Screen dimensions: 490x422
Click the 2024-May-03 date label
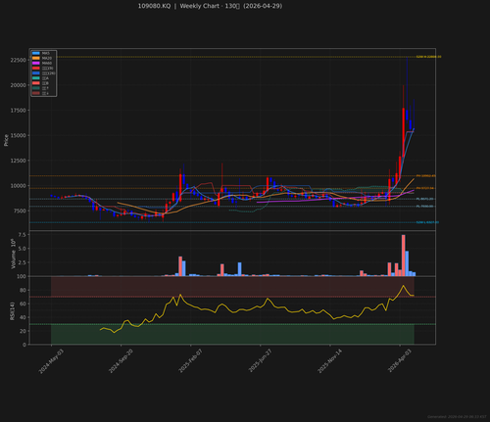51,361
